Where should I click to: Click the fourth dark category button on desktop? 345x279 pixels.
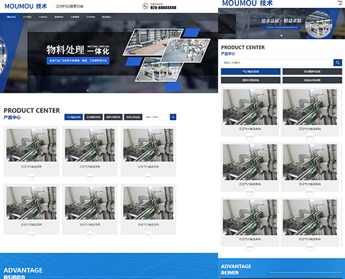coord(133,117)
